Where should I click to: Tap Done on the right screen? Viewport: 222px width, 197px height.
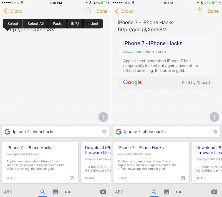(x=213, y=11)
